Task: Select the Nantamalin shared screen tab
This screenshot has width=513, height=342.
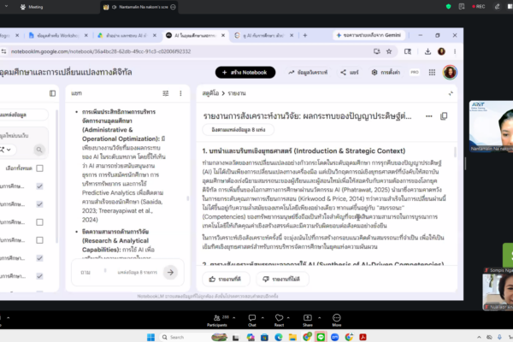Action: [139, 7]
